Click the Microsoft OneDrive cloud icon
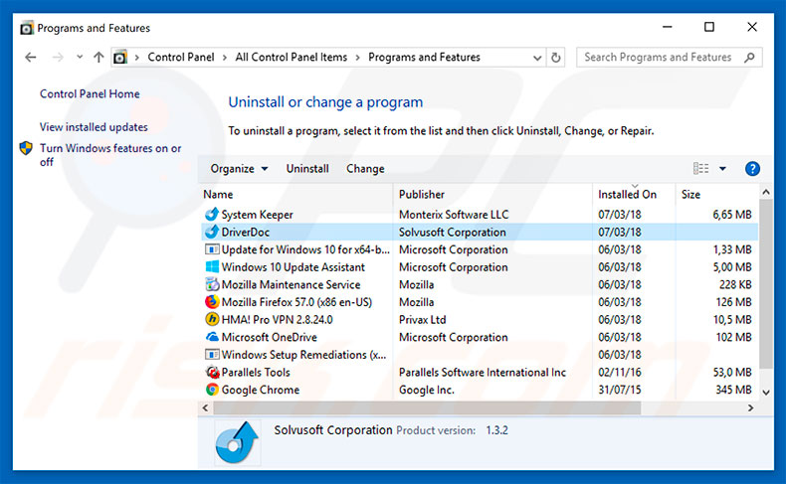 (x=212, y=337)
